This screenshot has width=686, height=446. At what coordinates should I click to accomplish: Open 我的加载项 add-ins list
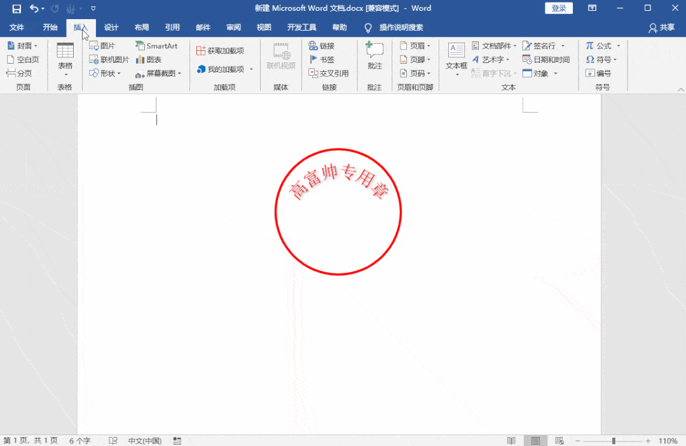(x=224, y=69)
